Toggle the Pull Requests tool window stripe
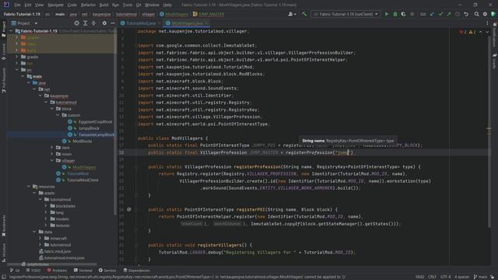 3,79
